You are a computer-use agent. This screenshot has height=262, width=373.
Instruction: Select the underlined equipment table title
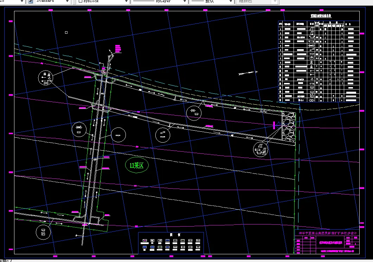(321, 16)
